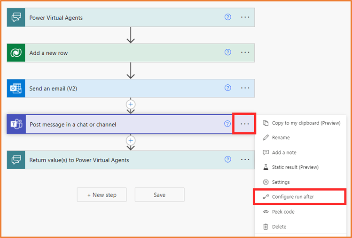Click the + New step button
Screen dimensions: 352x238
click(x=102, y=195)
